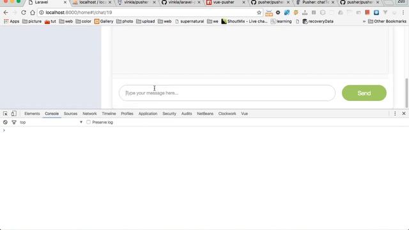Image resolution: width=409 pixels, height=230 pixels.
Task: Switch to the NetBeans DevTools tab
Action: (x=205, y=114)
